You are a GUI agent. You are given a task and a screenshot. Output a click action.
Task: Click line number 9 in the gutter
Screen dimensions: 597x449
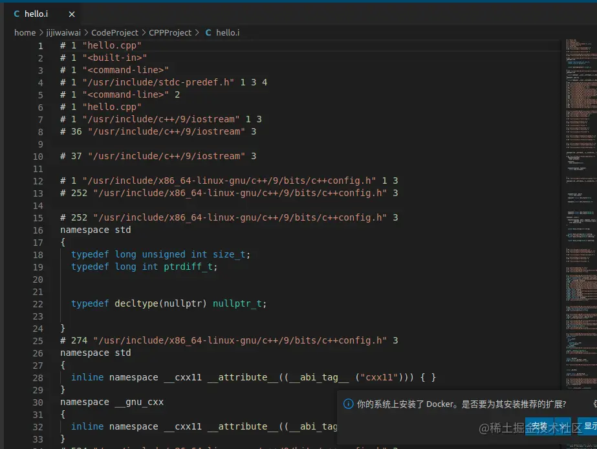[40, 144]
